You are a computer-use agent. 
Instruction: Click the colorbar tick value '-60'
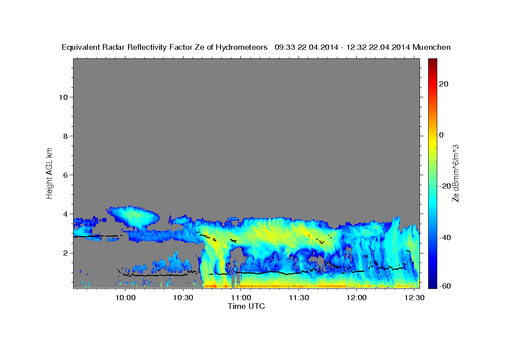click(445, 285)
